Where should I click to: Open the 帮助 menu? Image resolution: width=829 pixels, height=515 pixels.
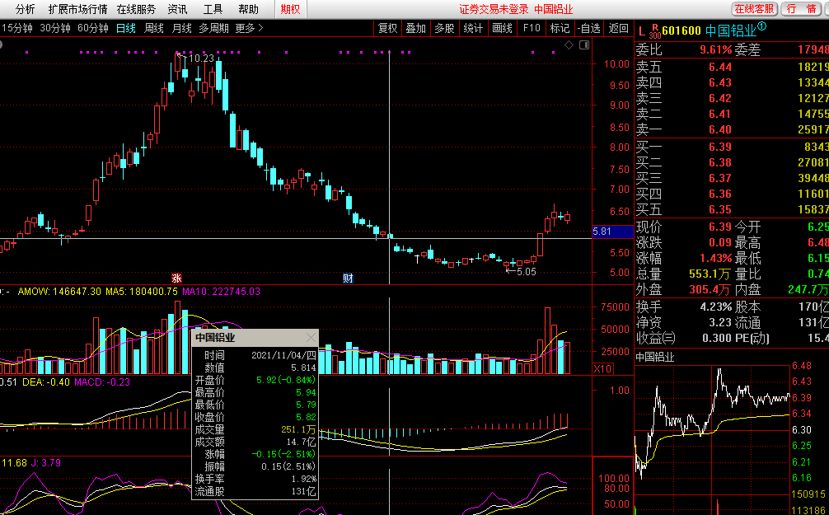(x=248, y=9)
